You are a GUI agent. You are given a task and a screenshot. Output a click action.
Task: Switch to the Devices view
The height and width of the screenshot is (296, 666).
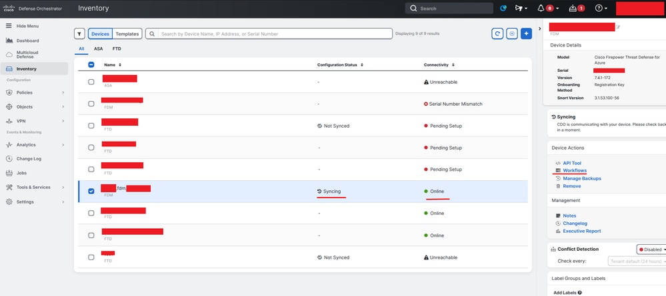(x=101, y=34)
